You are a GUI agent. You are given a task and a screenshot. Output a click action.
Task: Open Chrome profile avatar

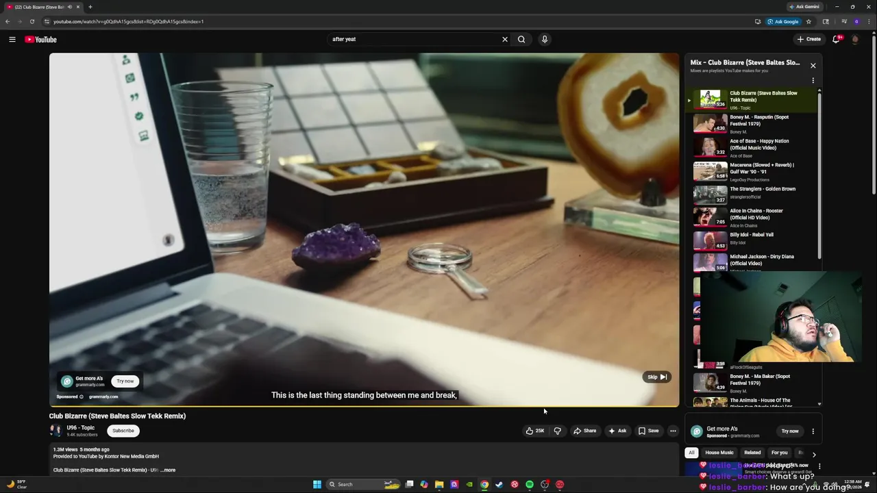tap(856, 21)
